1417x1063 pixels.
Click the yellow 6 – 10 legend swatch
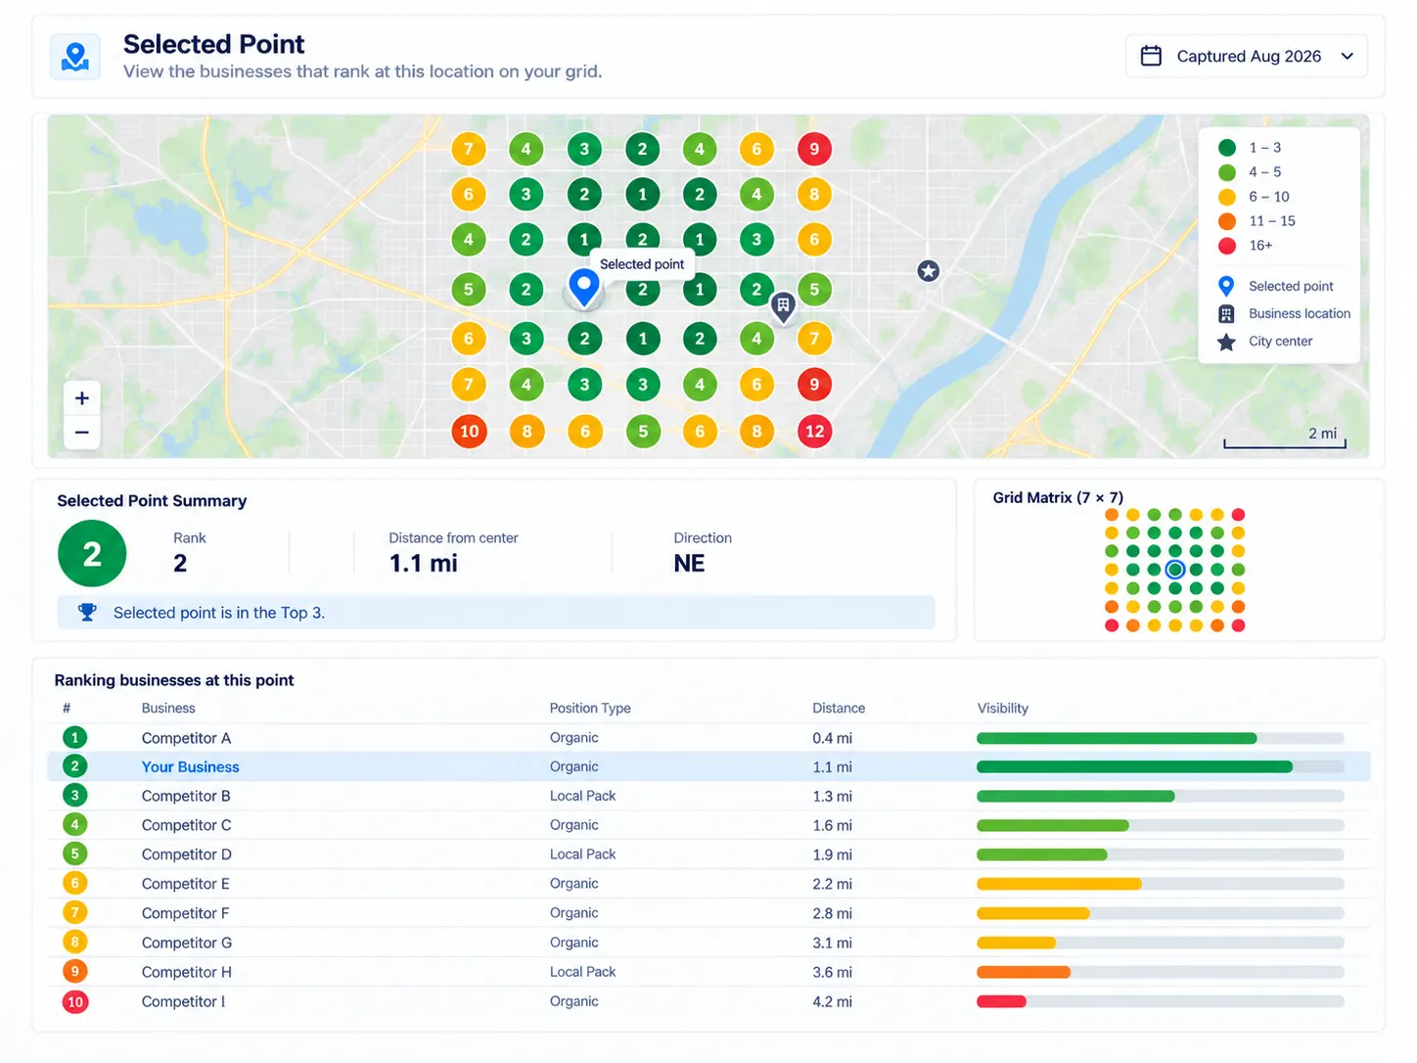[1227, 197]
